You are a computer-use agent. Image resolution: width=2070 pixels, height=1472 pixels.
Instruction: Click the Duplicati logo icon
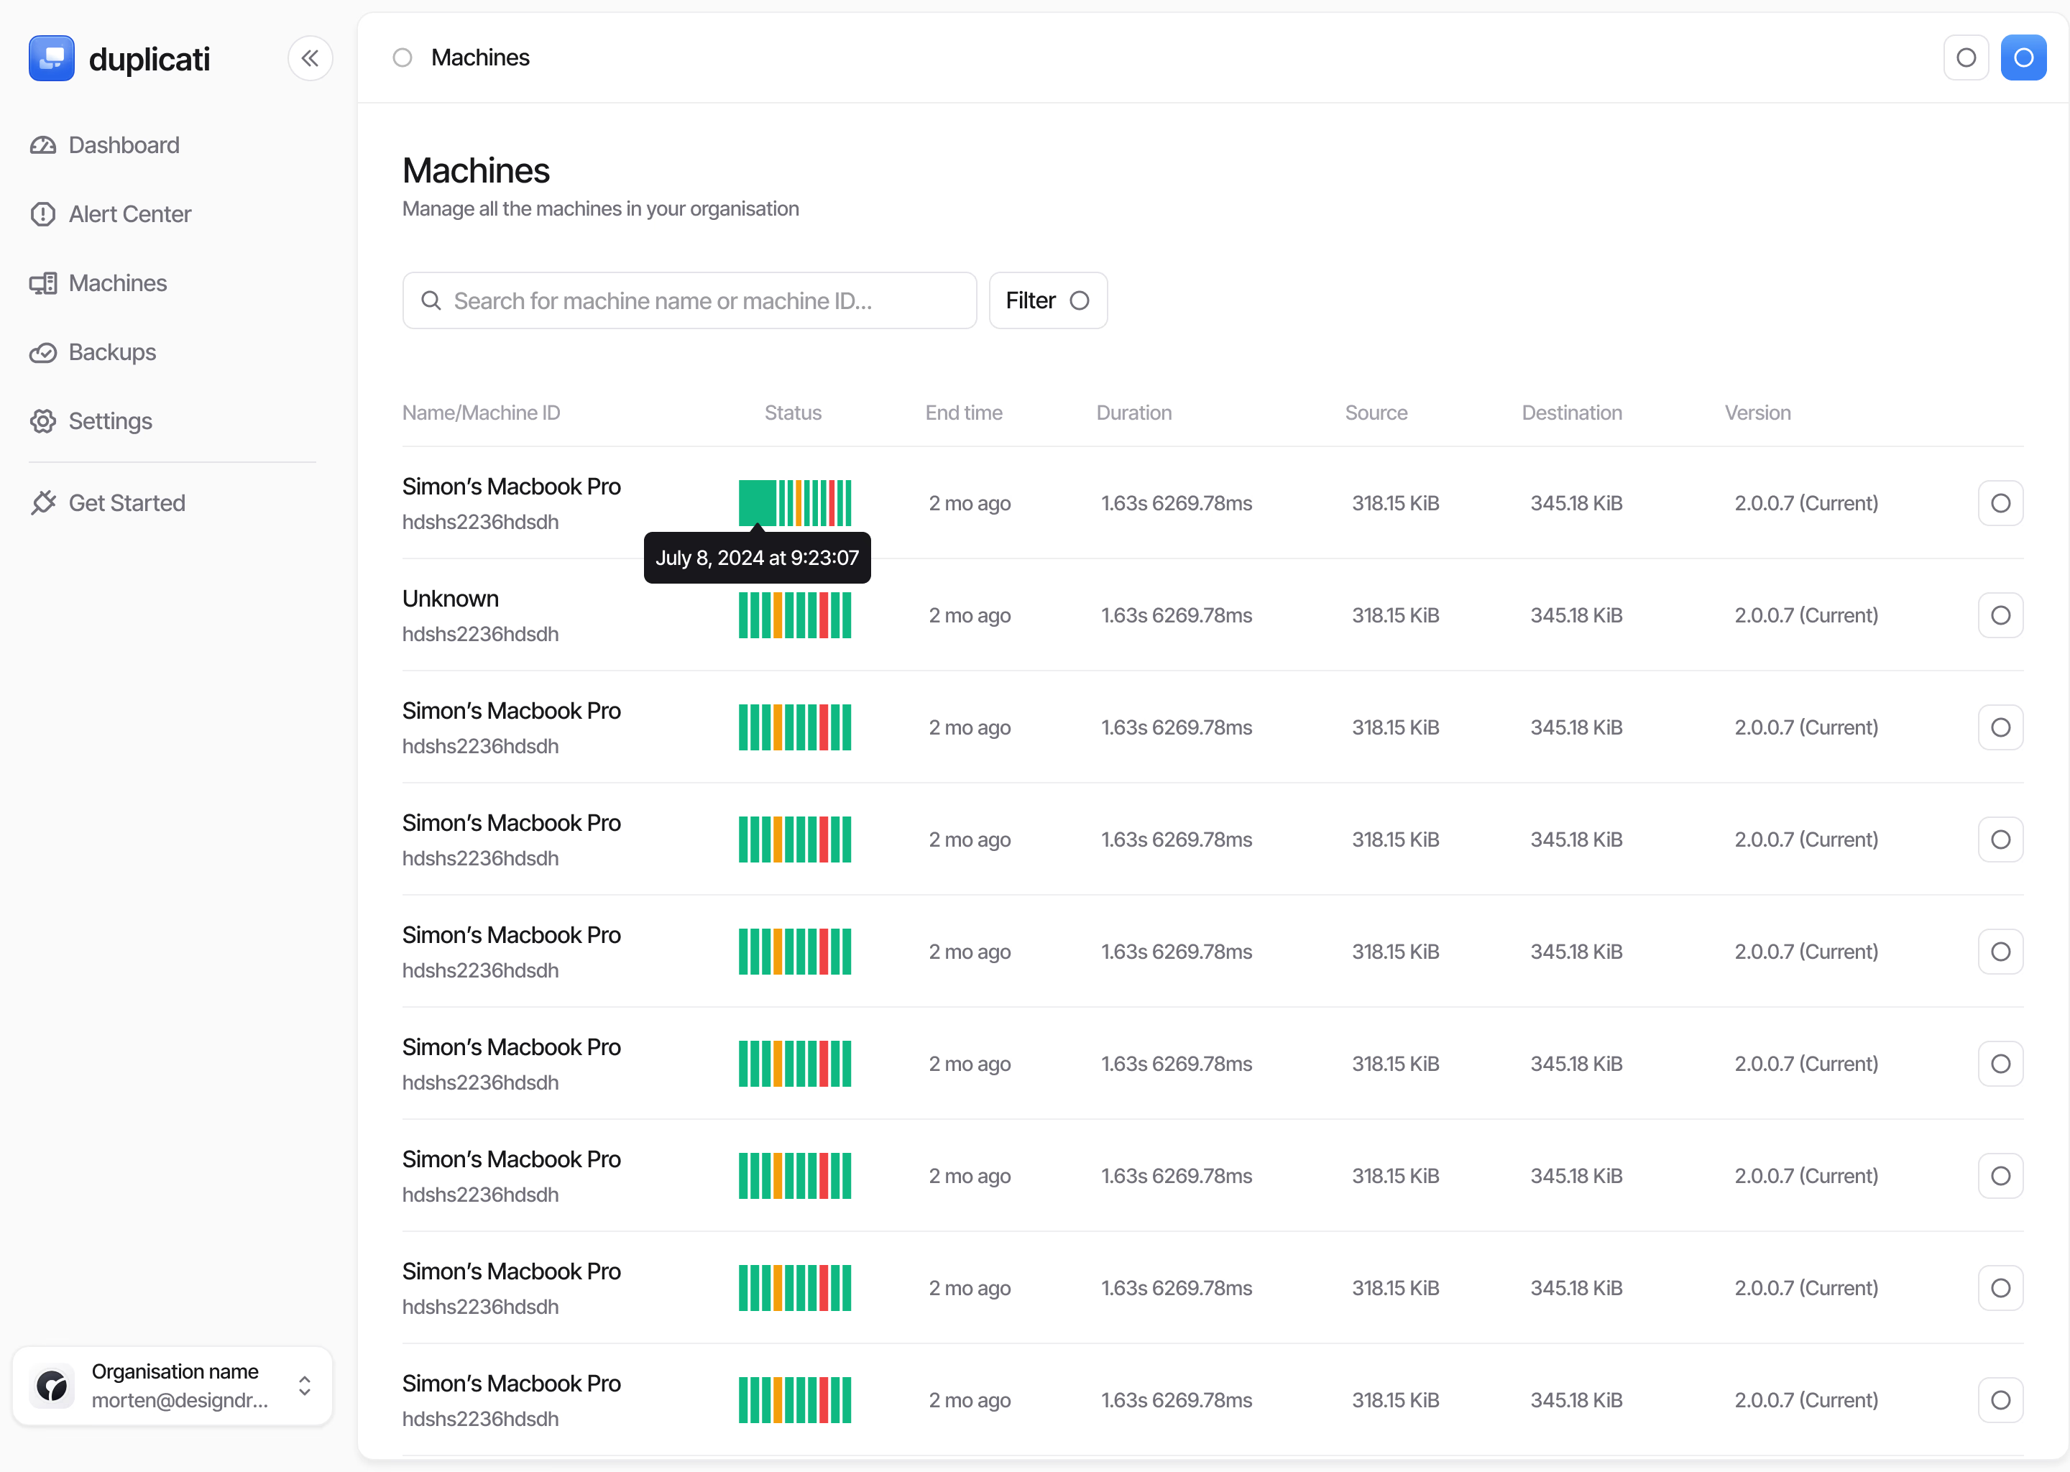(52, 59)
